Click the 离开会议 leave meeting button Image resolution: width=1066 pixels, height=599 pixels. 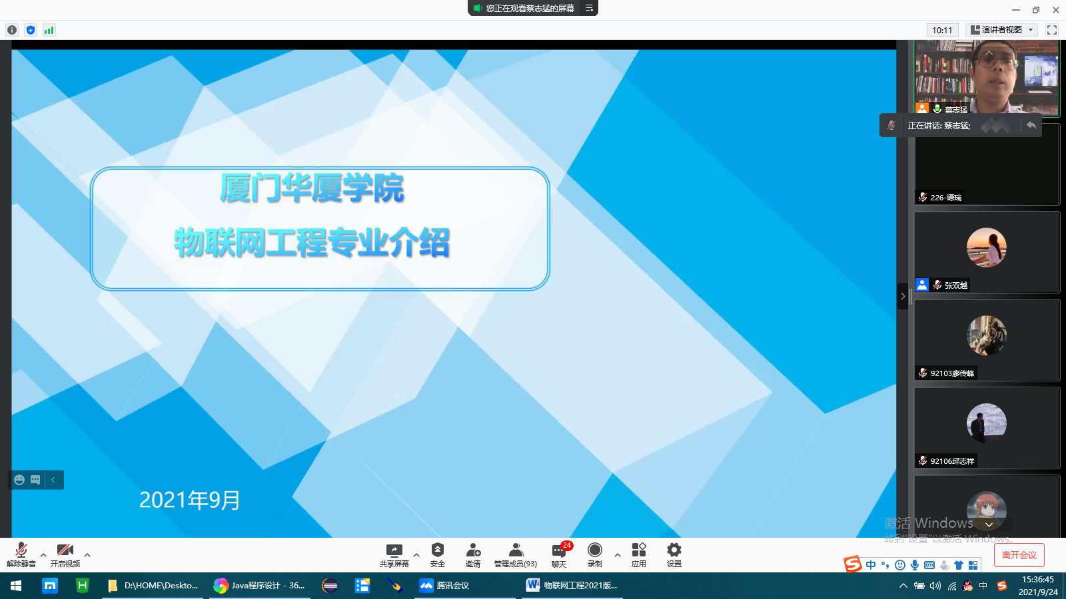click(1019, 555)
